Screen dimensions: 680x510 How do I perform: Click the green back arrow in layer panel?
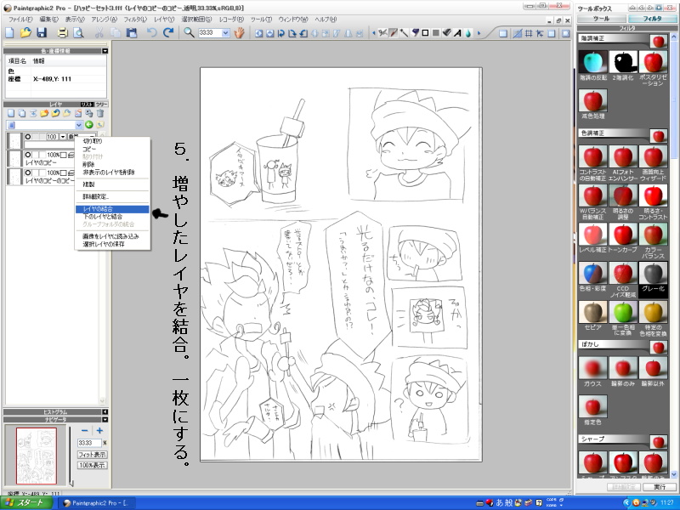[89, 125]
